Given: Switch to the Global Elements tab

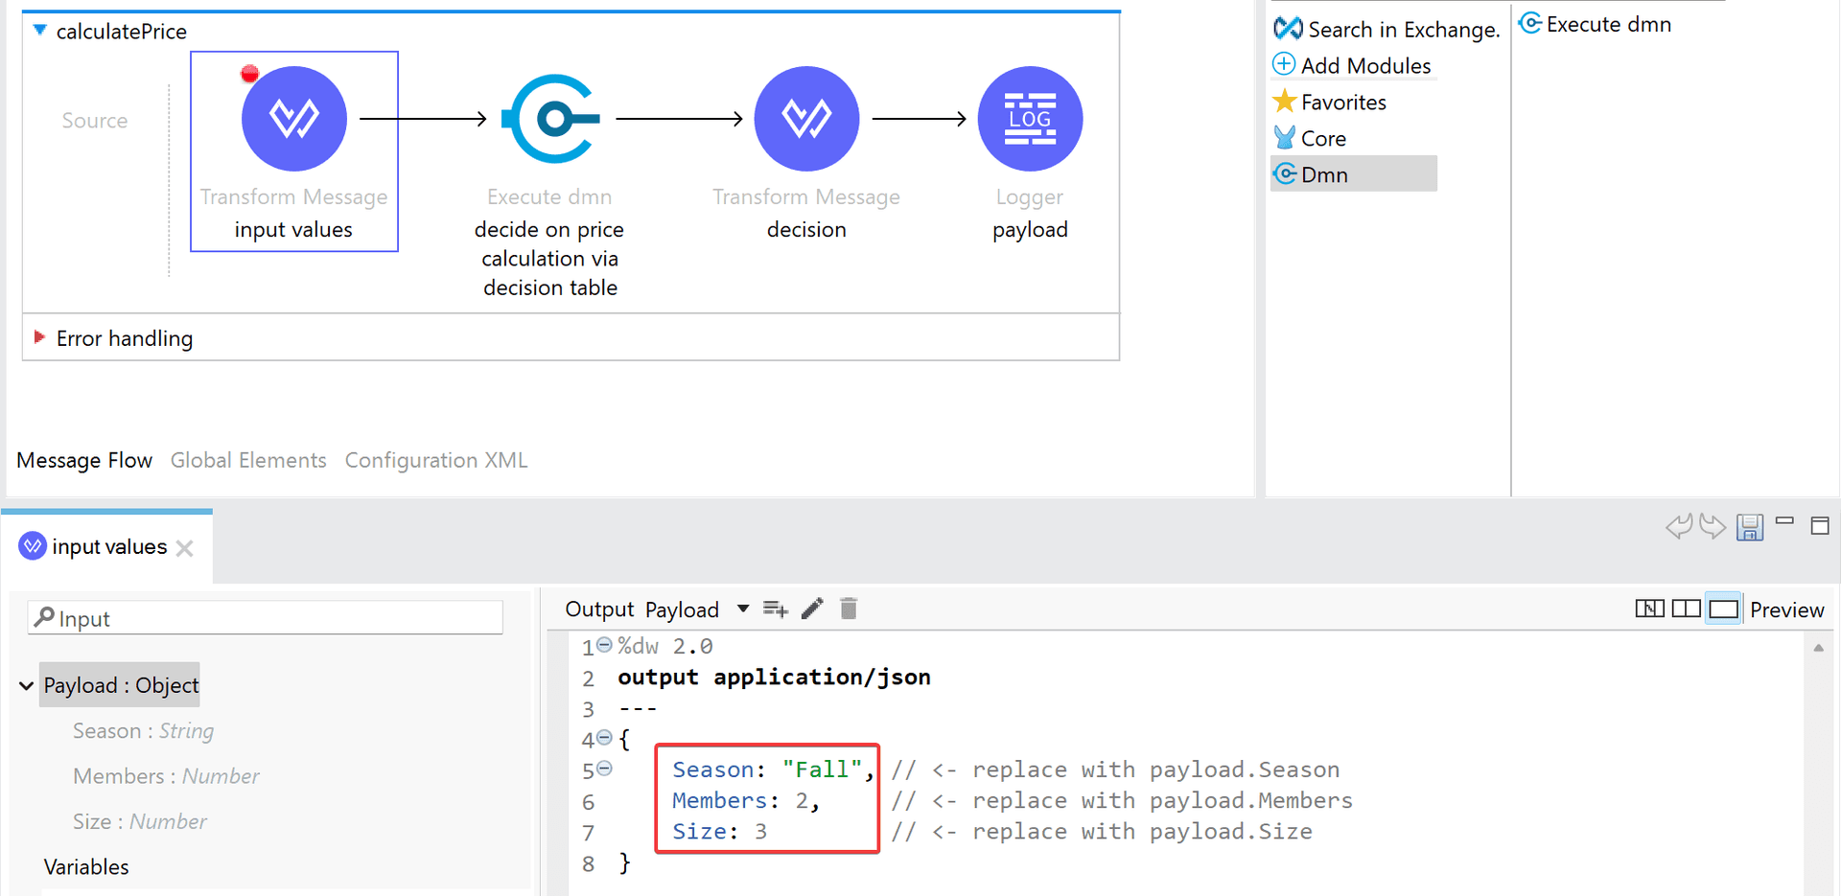Looking at the screenshot, I should 248,460.
